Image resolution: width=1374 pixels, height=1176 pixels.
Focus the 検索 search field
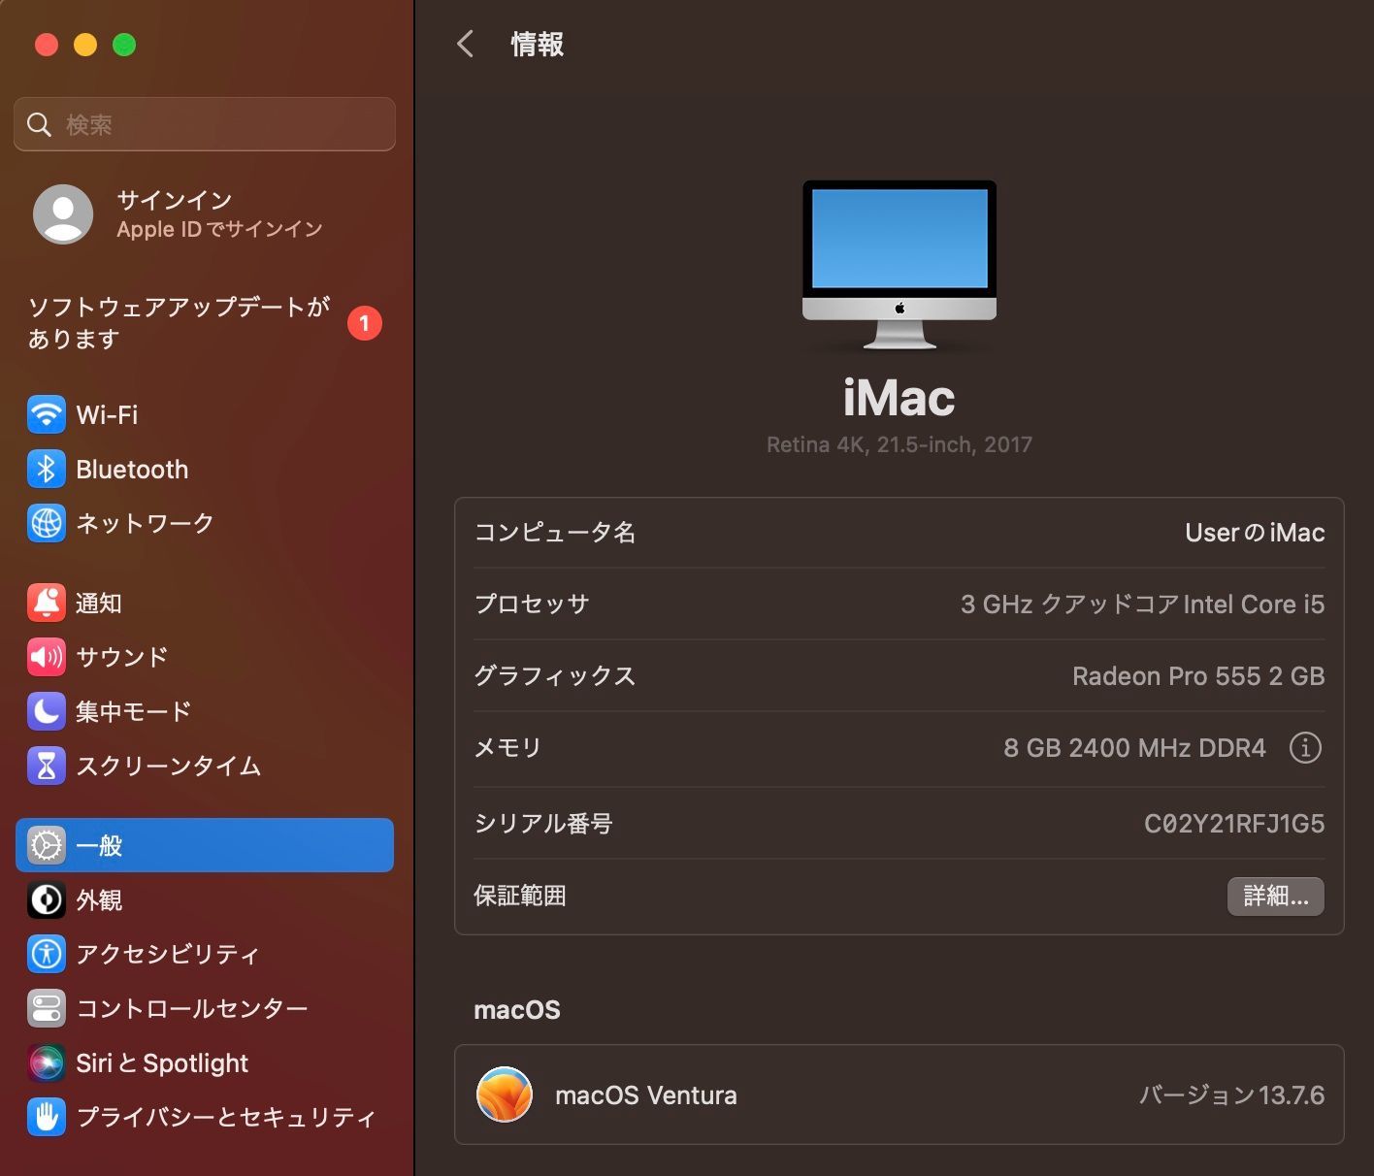[205, 124]
